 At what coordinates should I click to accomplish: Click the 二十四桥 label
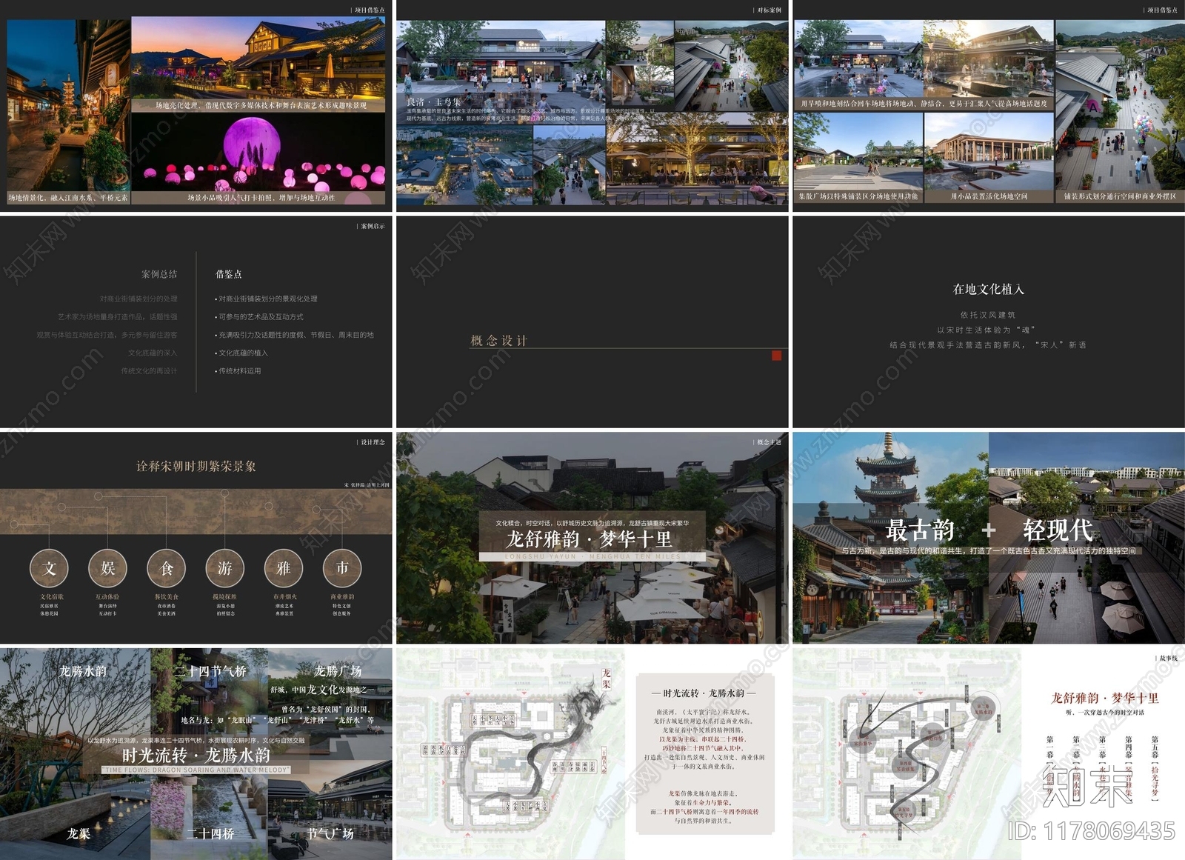point(210,833)
